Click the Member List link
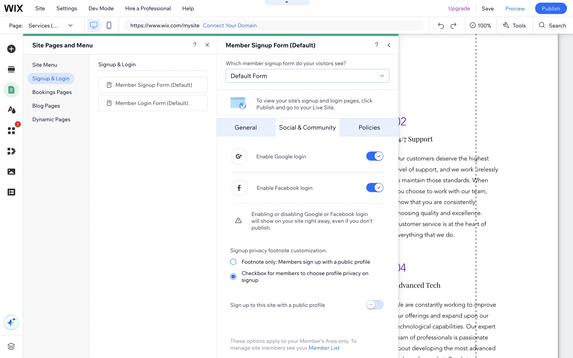Screen dimensions: 573x358 (x=324, y=348)
